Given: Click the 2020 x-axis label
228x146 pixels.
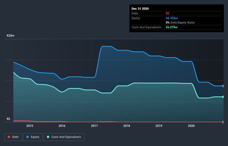Looking at the screenshot, I should (191, 126).
